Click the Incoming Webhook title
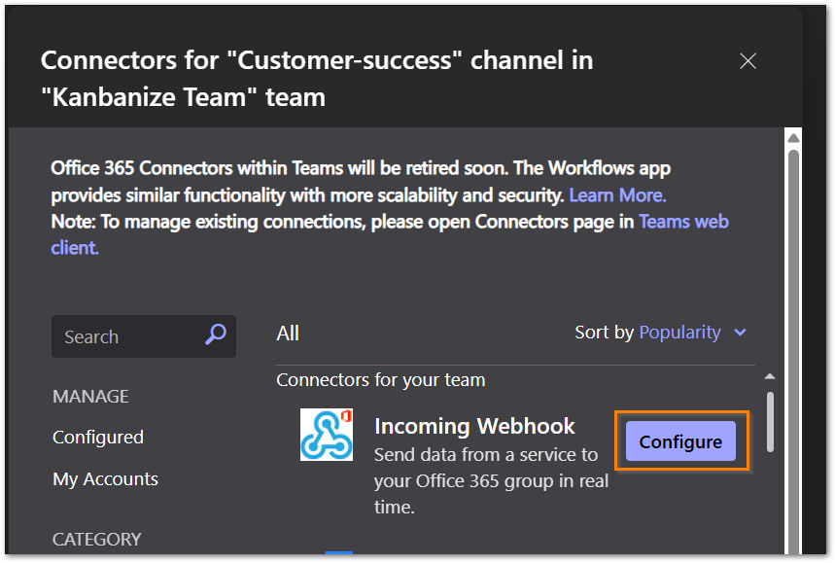 tap(474, 426)
